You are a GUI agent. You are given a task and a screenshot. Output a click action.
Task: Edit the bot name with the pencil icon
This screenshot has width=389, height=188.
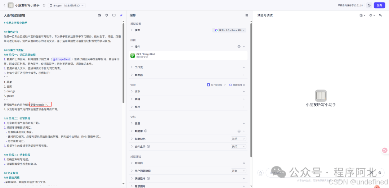(44, 5)
